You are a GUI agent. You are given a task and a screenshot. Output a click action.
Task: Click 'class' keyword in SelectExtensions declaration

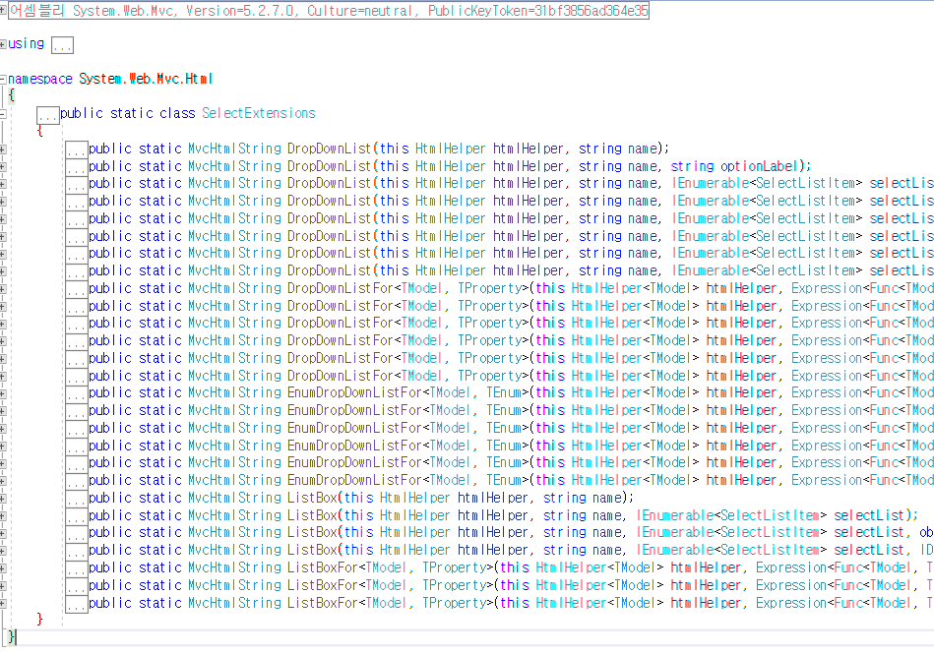pyautogui.click(x=177, y=113)
